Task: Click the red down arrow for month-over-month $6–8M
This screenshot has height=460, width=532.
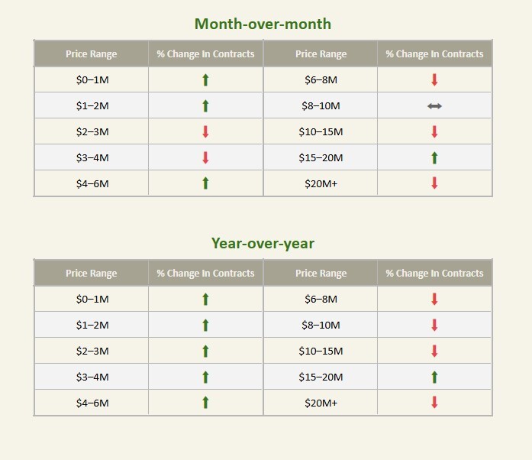Action: 434,79
